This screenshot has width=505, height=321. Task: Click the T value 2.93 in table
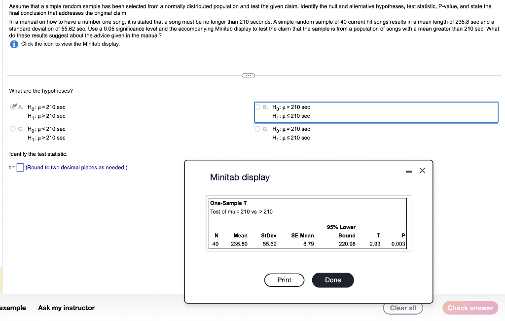coord(375,244)
